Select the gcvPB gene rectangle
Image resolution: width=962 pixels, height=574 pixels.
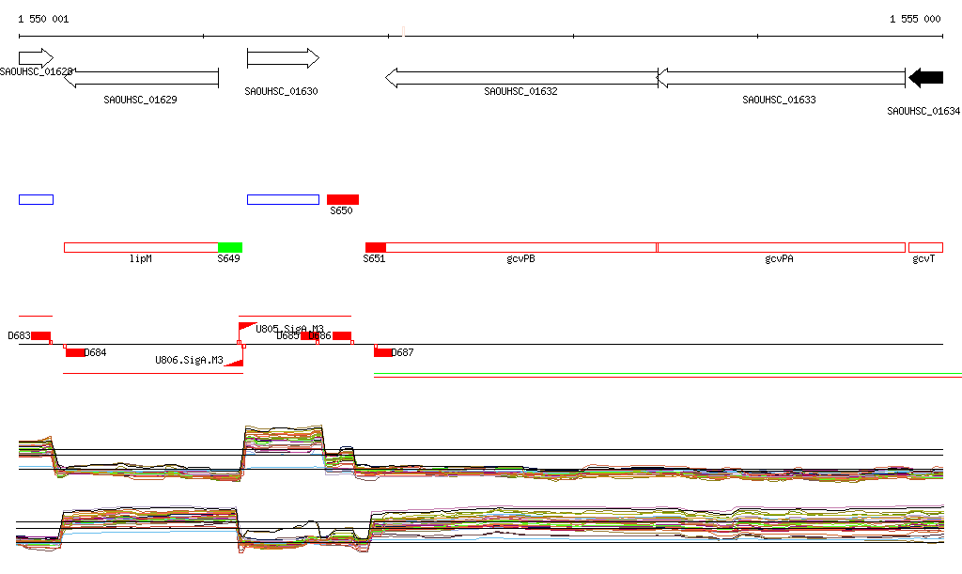pos(520,248)
